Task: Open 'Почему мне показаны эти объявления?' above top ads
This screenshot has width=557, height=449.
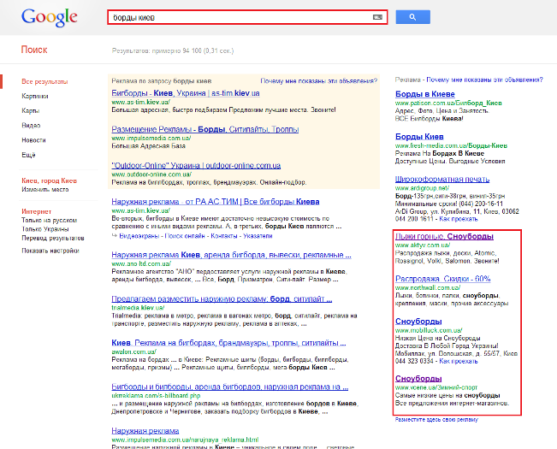Action: [318, 81]
